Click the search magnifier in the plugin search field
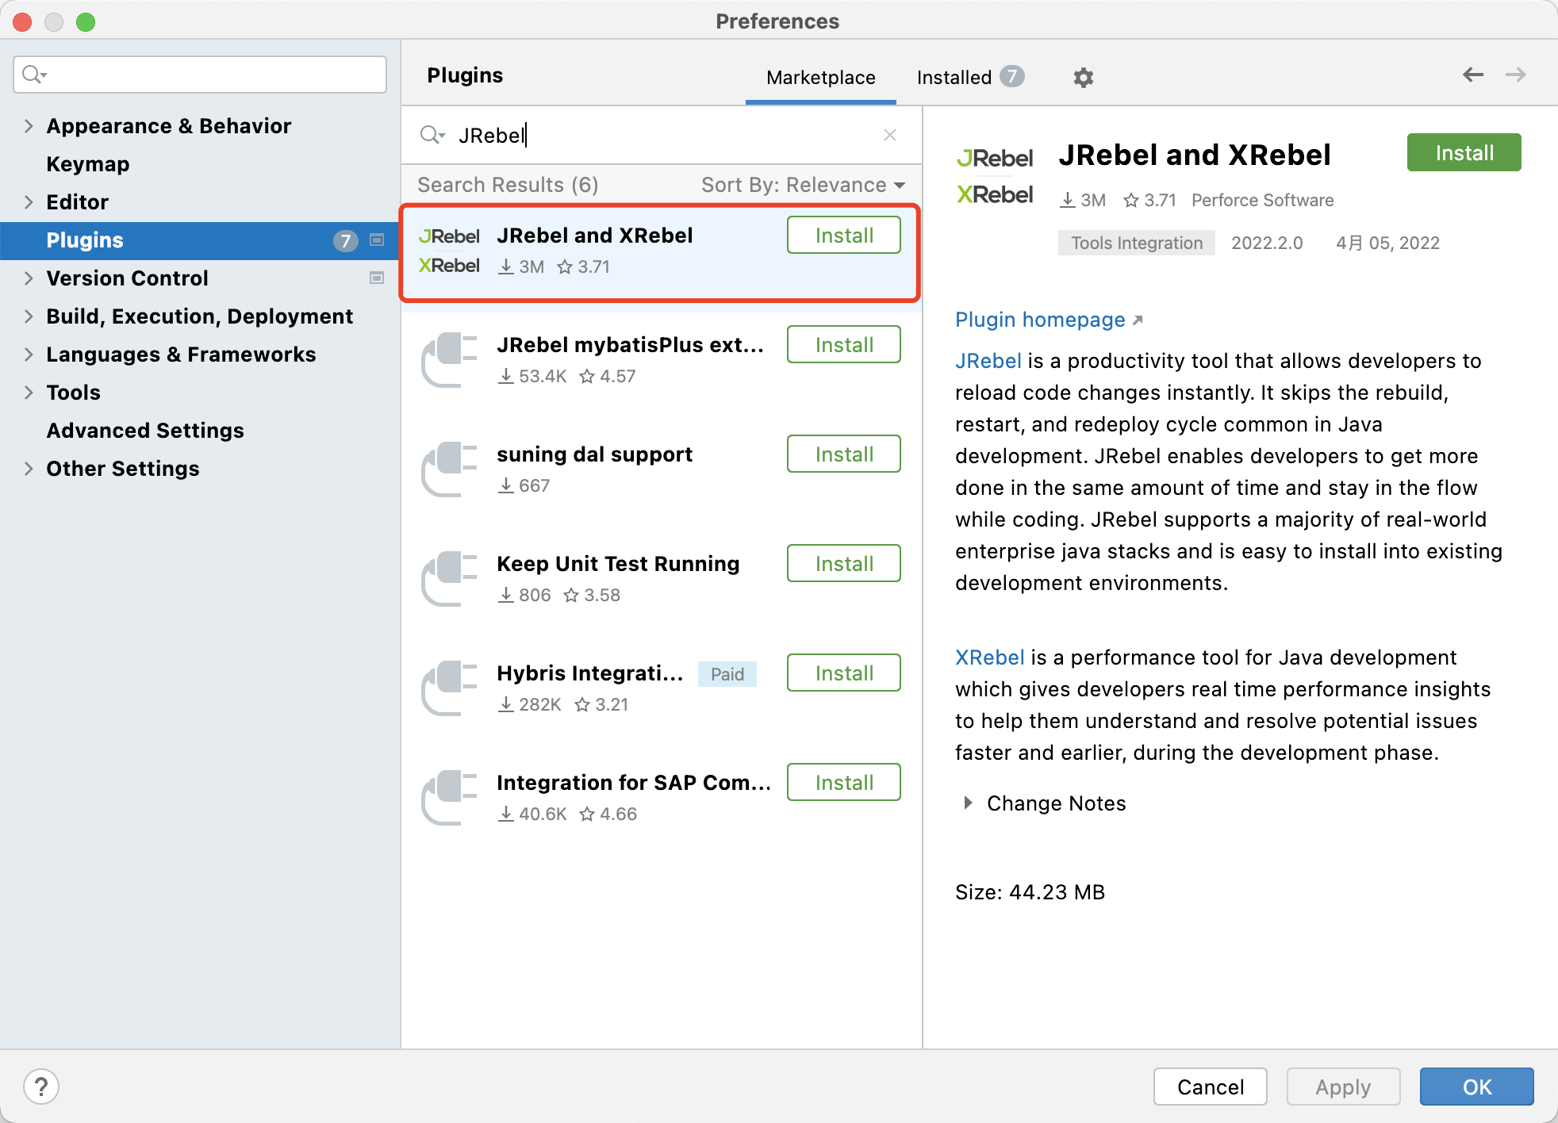Image resolution: width=1558 pixels, height=1123 pixels. pyautogui.click(x=432, y=135)
